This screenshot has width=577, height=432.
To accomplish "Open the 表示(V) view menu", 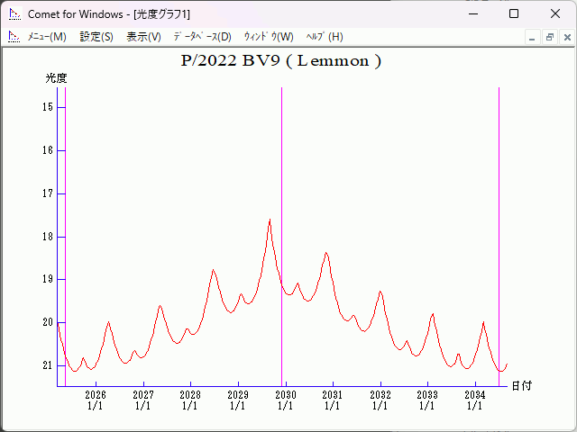I will (x=143, y=37).
